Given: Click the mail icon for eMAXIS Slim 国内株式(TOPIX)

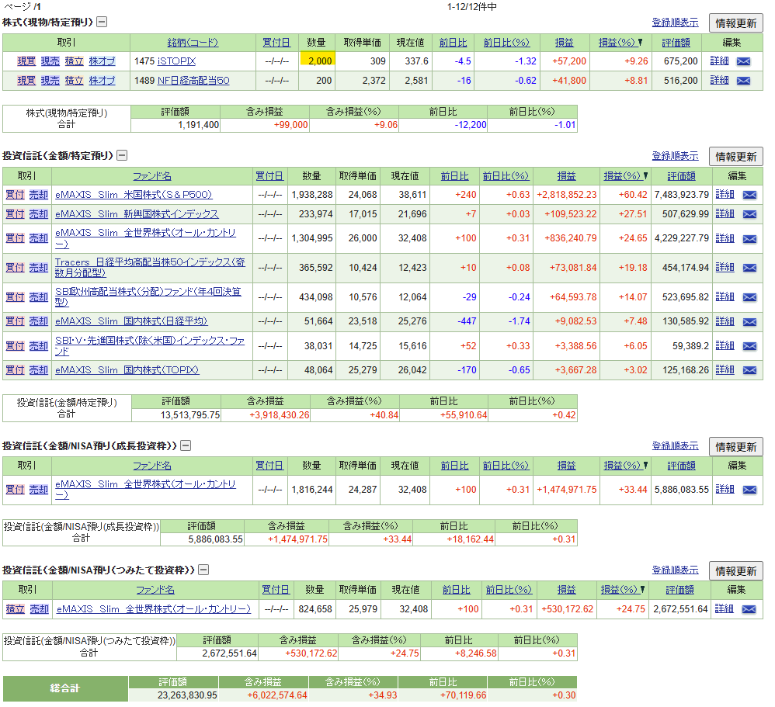Looking at the screenshot, I should pyautogui.click(x=749, y=371).
